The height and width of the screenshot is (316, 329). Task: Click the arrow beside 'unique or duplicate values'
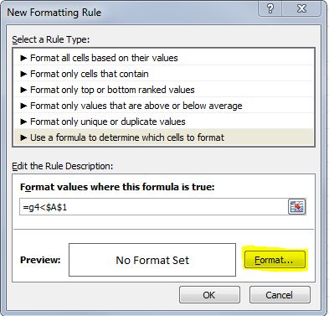coord(23,122)
